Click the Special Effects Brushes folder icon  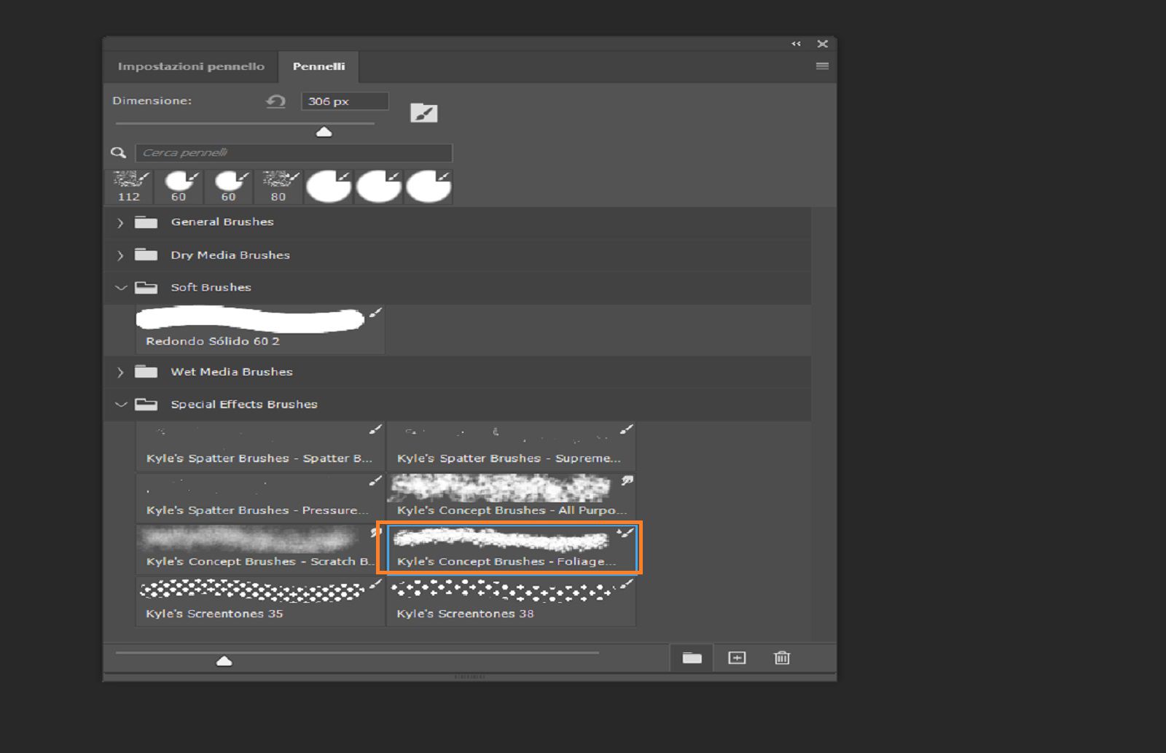tap(146, 404)
